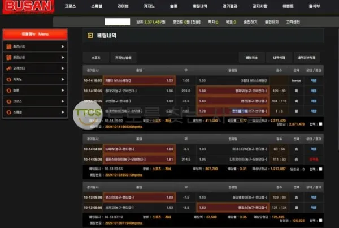Click the 10-14 09:30 home team cell
This screenshot has height=228, width=339.
[x=139, y=160]
